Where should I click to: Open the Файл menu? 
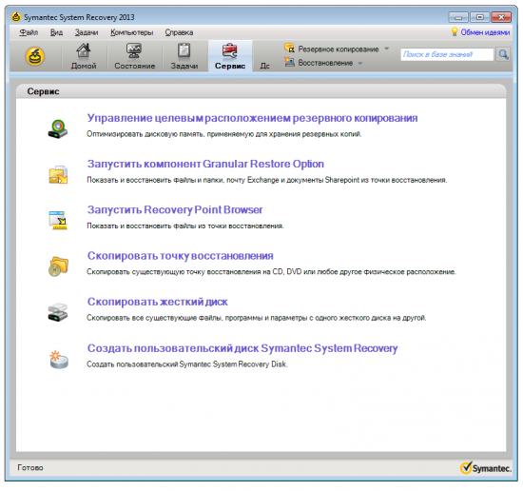(29, 32)
